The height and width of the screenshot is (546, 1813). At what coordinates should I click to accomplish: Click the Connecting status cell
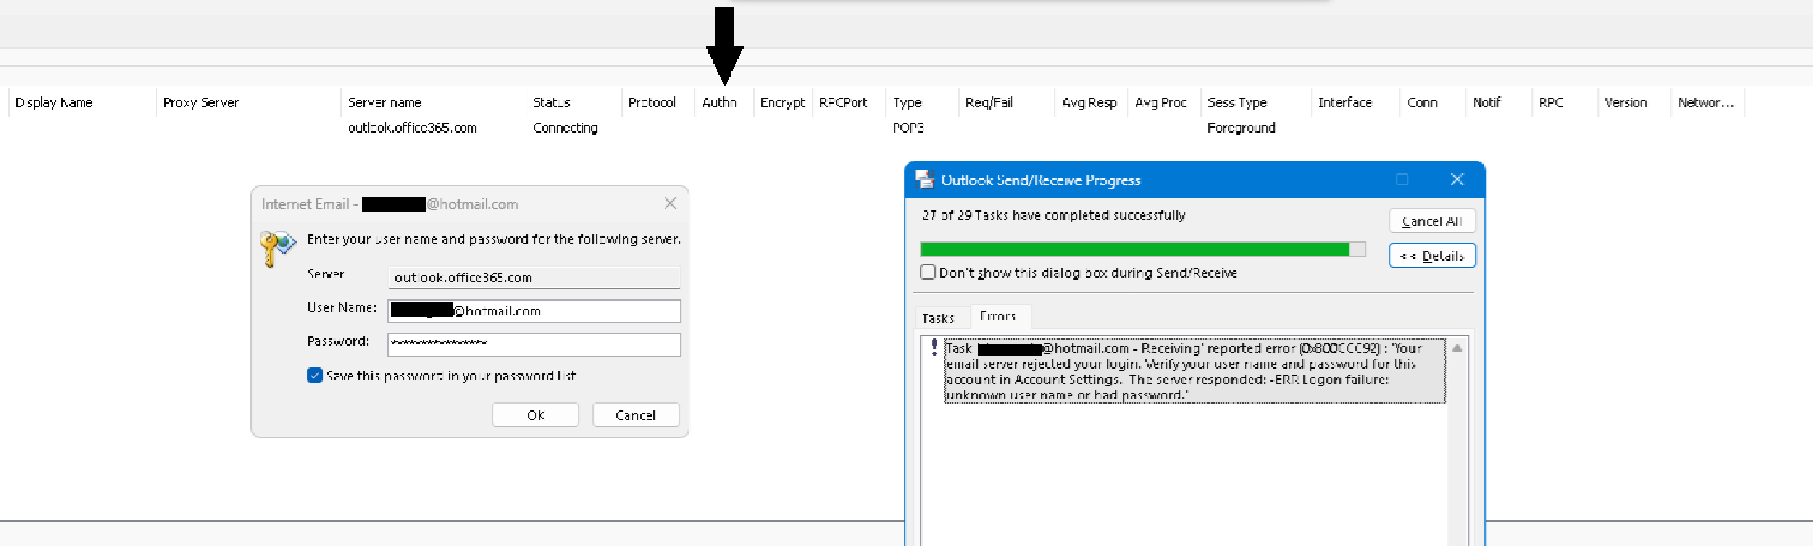click(x=565, y=128)
